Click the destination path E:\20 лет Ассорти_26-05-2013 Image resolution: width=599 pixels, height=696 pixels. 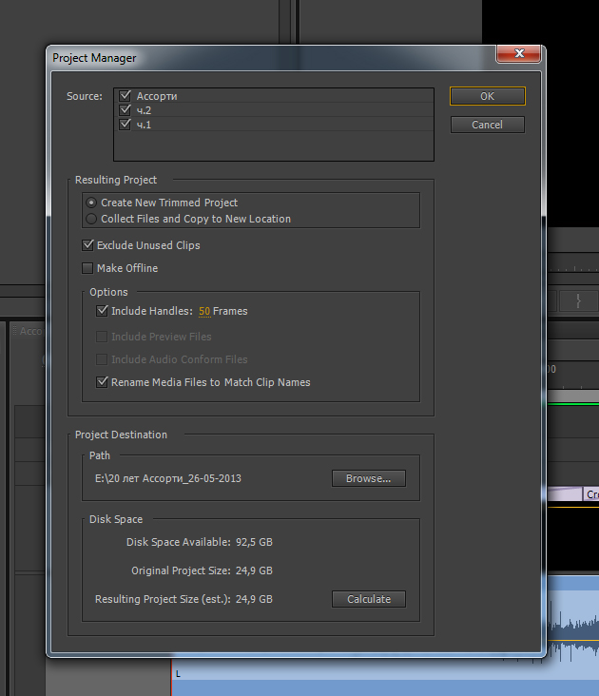168,478
